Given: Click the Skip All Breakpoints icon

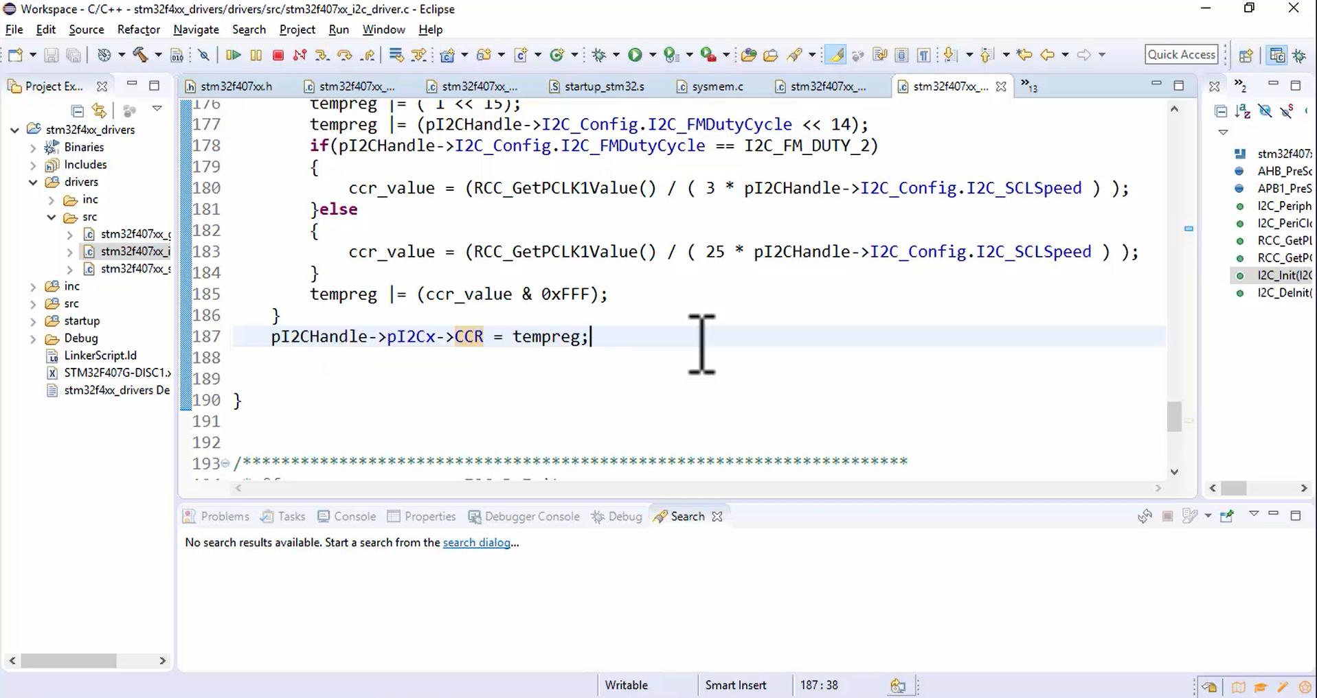Looking at the screenshot, I should [203, 55].
